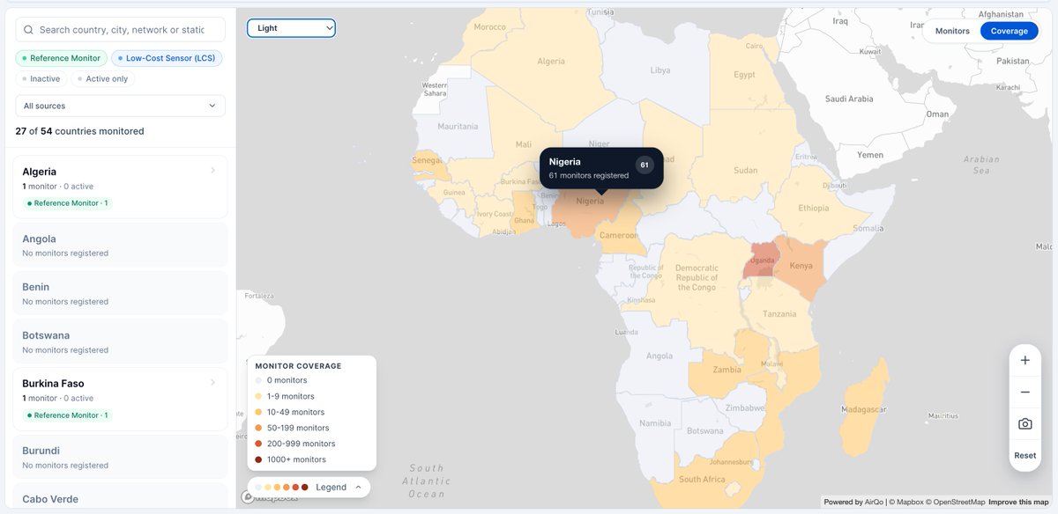Screen dimensions: 1058x514
Task: Click the Powered by AirQo text
Action: (853, 502)
